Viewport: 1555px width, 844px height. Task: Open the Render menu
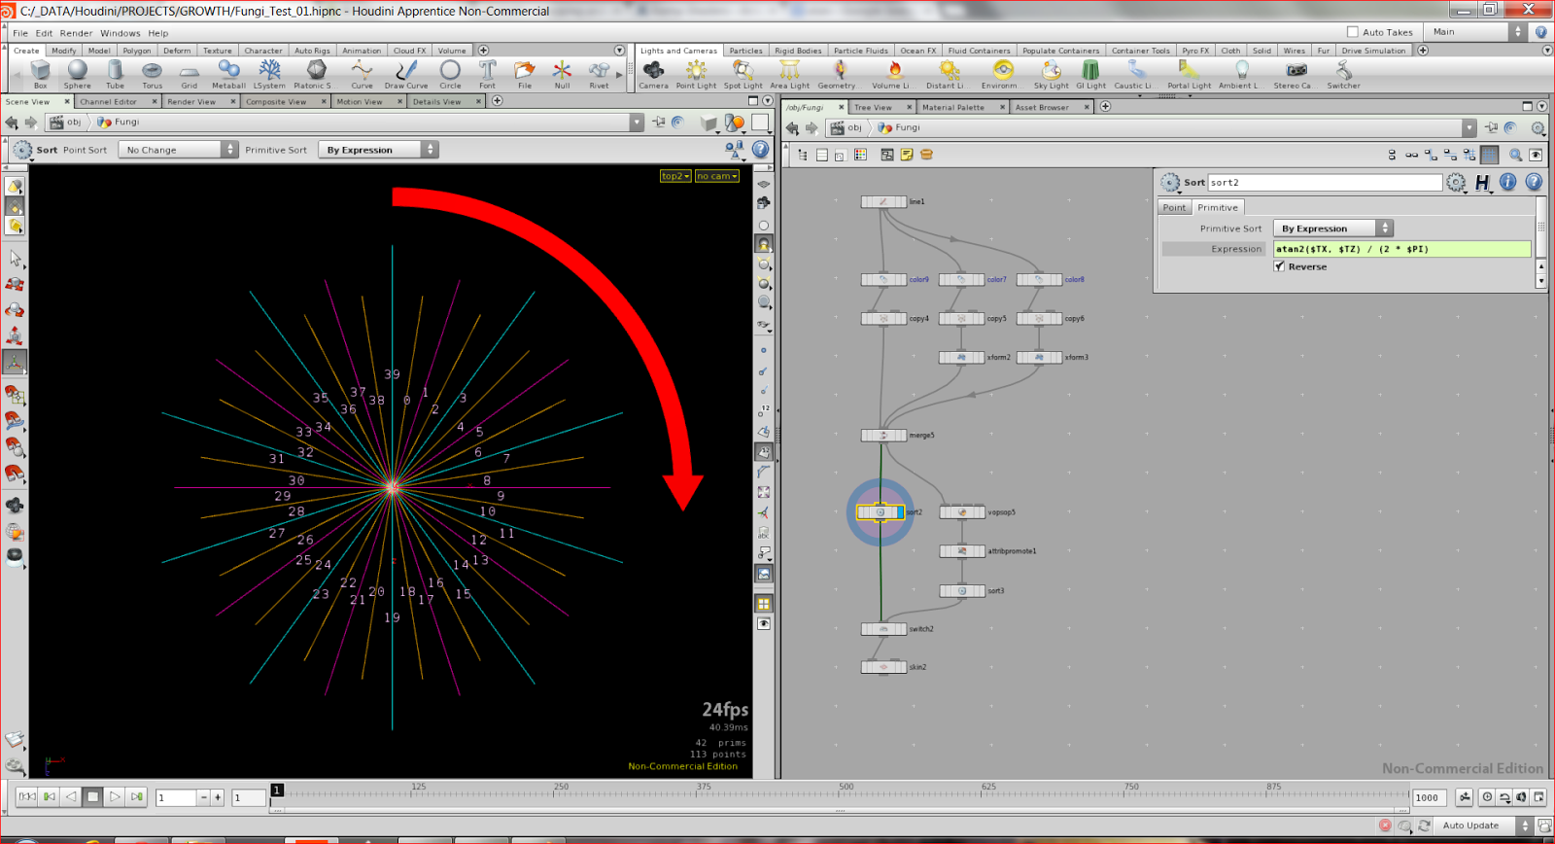pos(76,33)
